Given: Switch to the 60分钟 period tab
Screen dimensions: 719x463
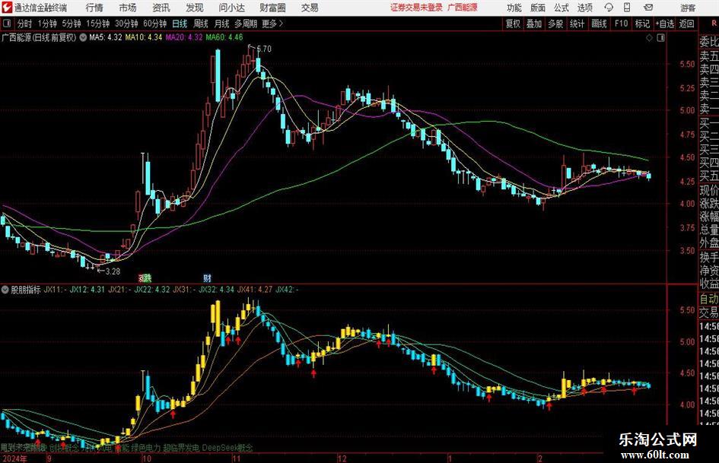Looking at the screenshot, I should (x=155, y=24).
